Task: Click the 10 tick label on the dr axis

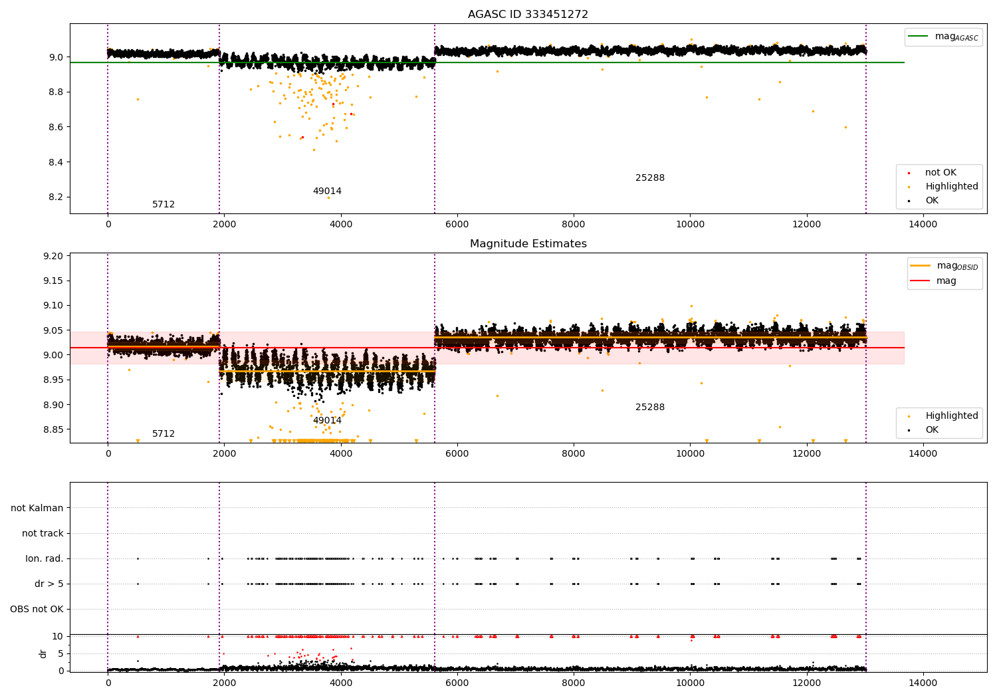Action: coord(58,637)
